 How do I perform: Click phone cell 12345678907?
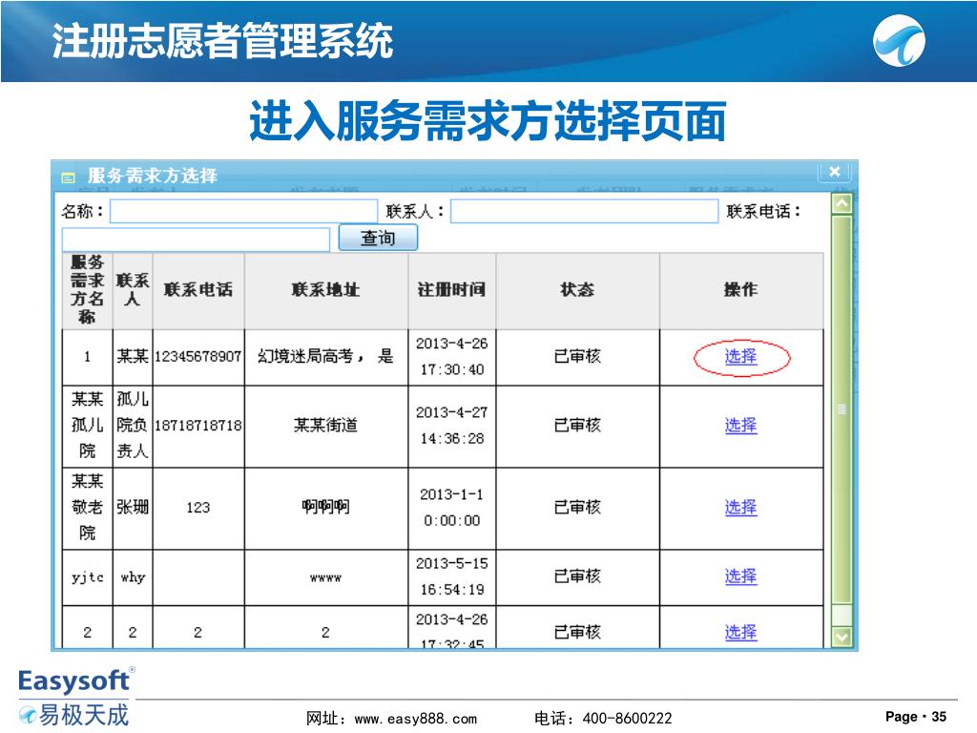[x=198, y=357]
